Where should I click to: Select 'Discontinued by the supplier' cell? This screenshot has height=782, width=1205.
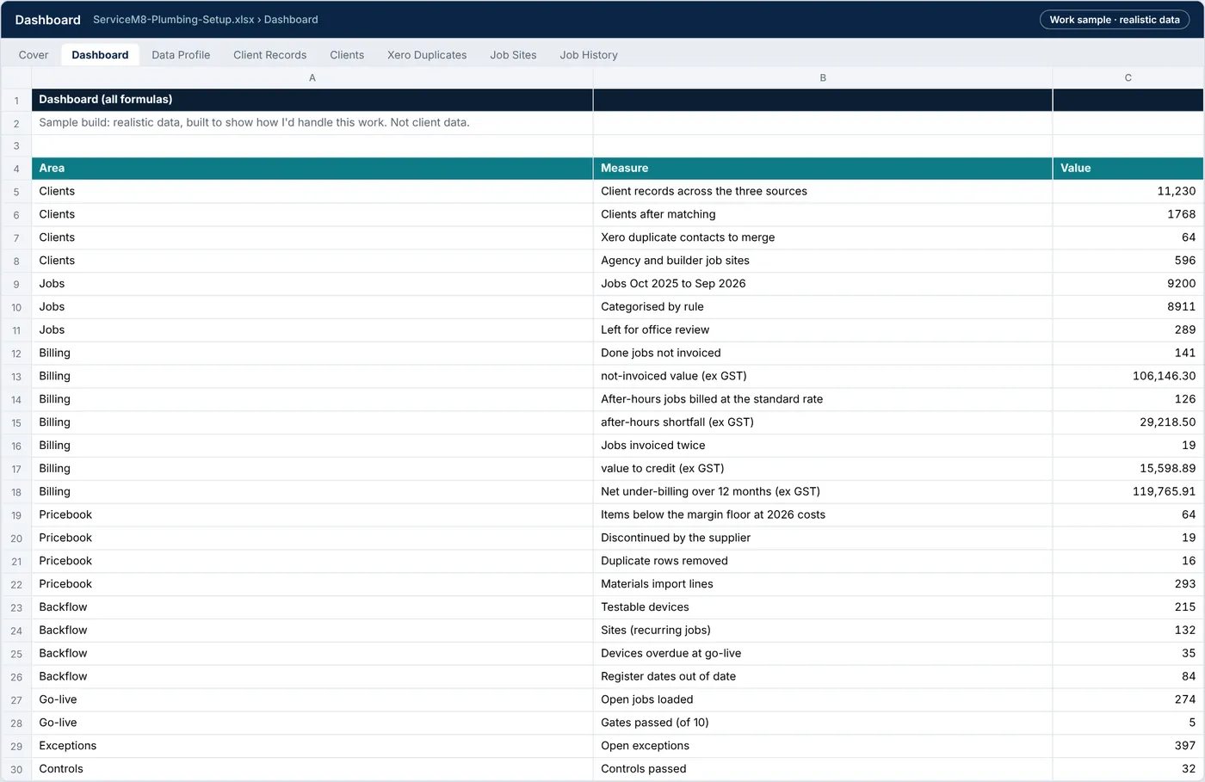(x=823, y=538)
